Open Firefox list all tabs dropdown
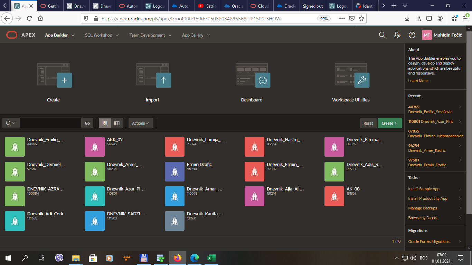 [x=405, y=6]
